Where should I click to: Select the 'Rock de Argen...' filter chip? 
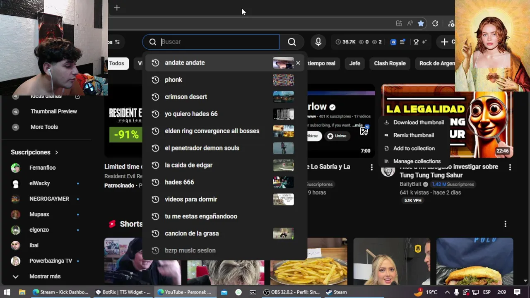pos(436,63)
